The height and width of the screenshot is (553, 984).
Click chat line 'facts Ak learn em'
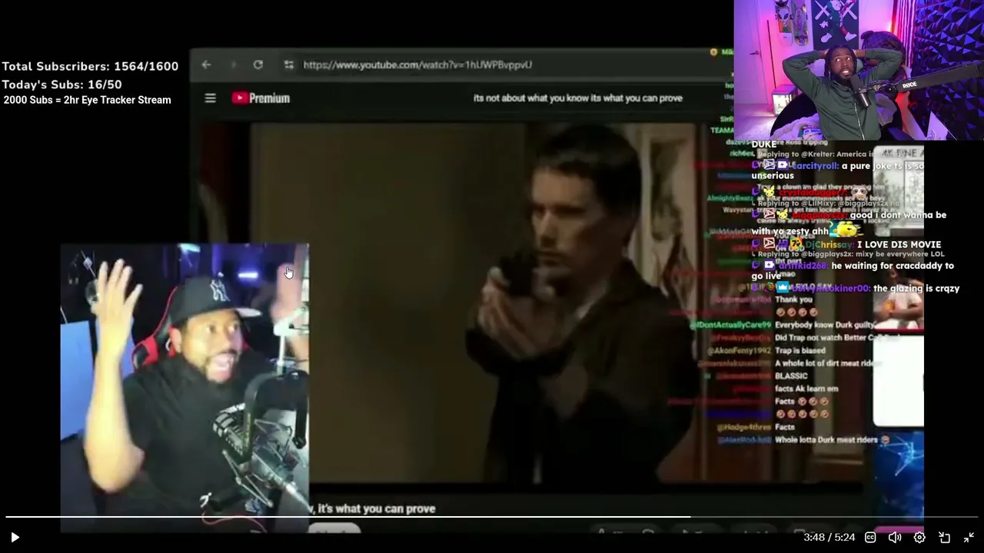(x=806, y=389)
